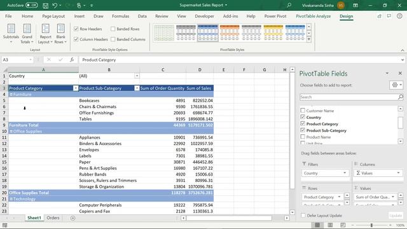Open the Power Pivot tab

275,16
